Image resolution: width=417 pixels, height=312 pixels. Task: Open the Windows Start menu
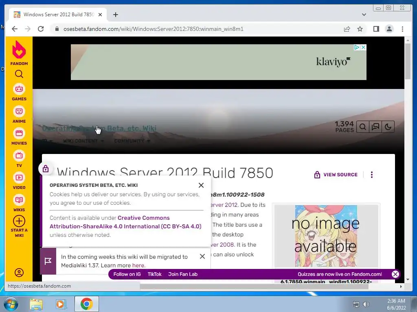coord(10,304)
